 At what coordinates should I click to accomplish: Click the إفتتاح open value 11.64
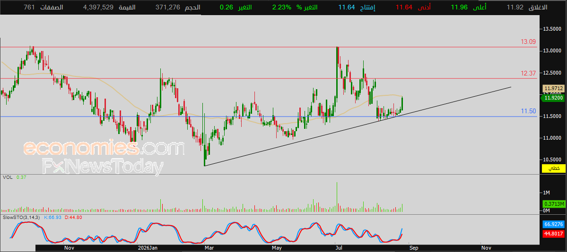point(346,7)
